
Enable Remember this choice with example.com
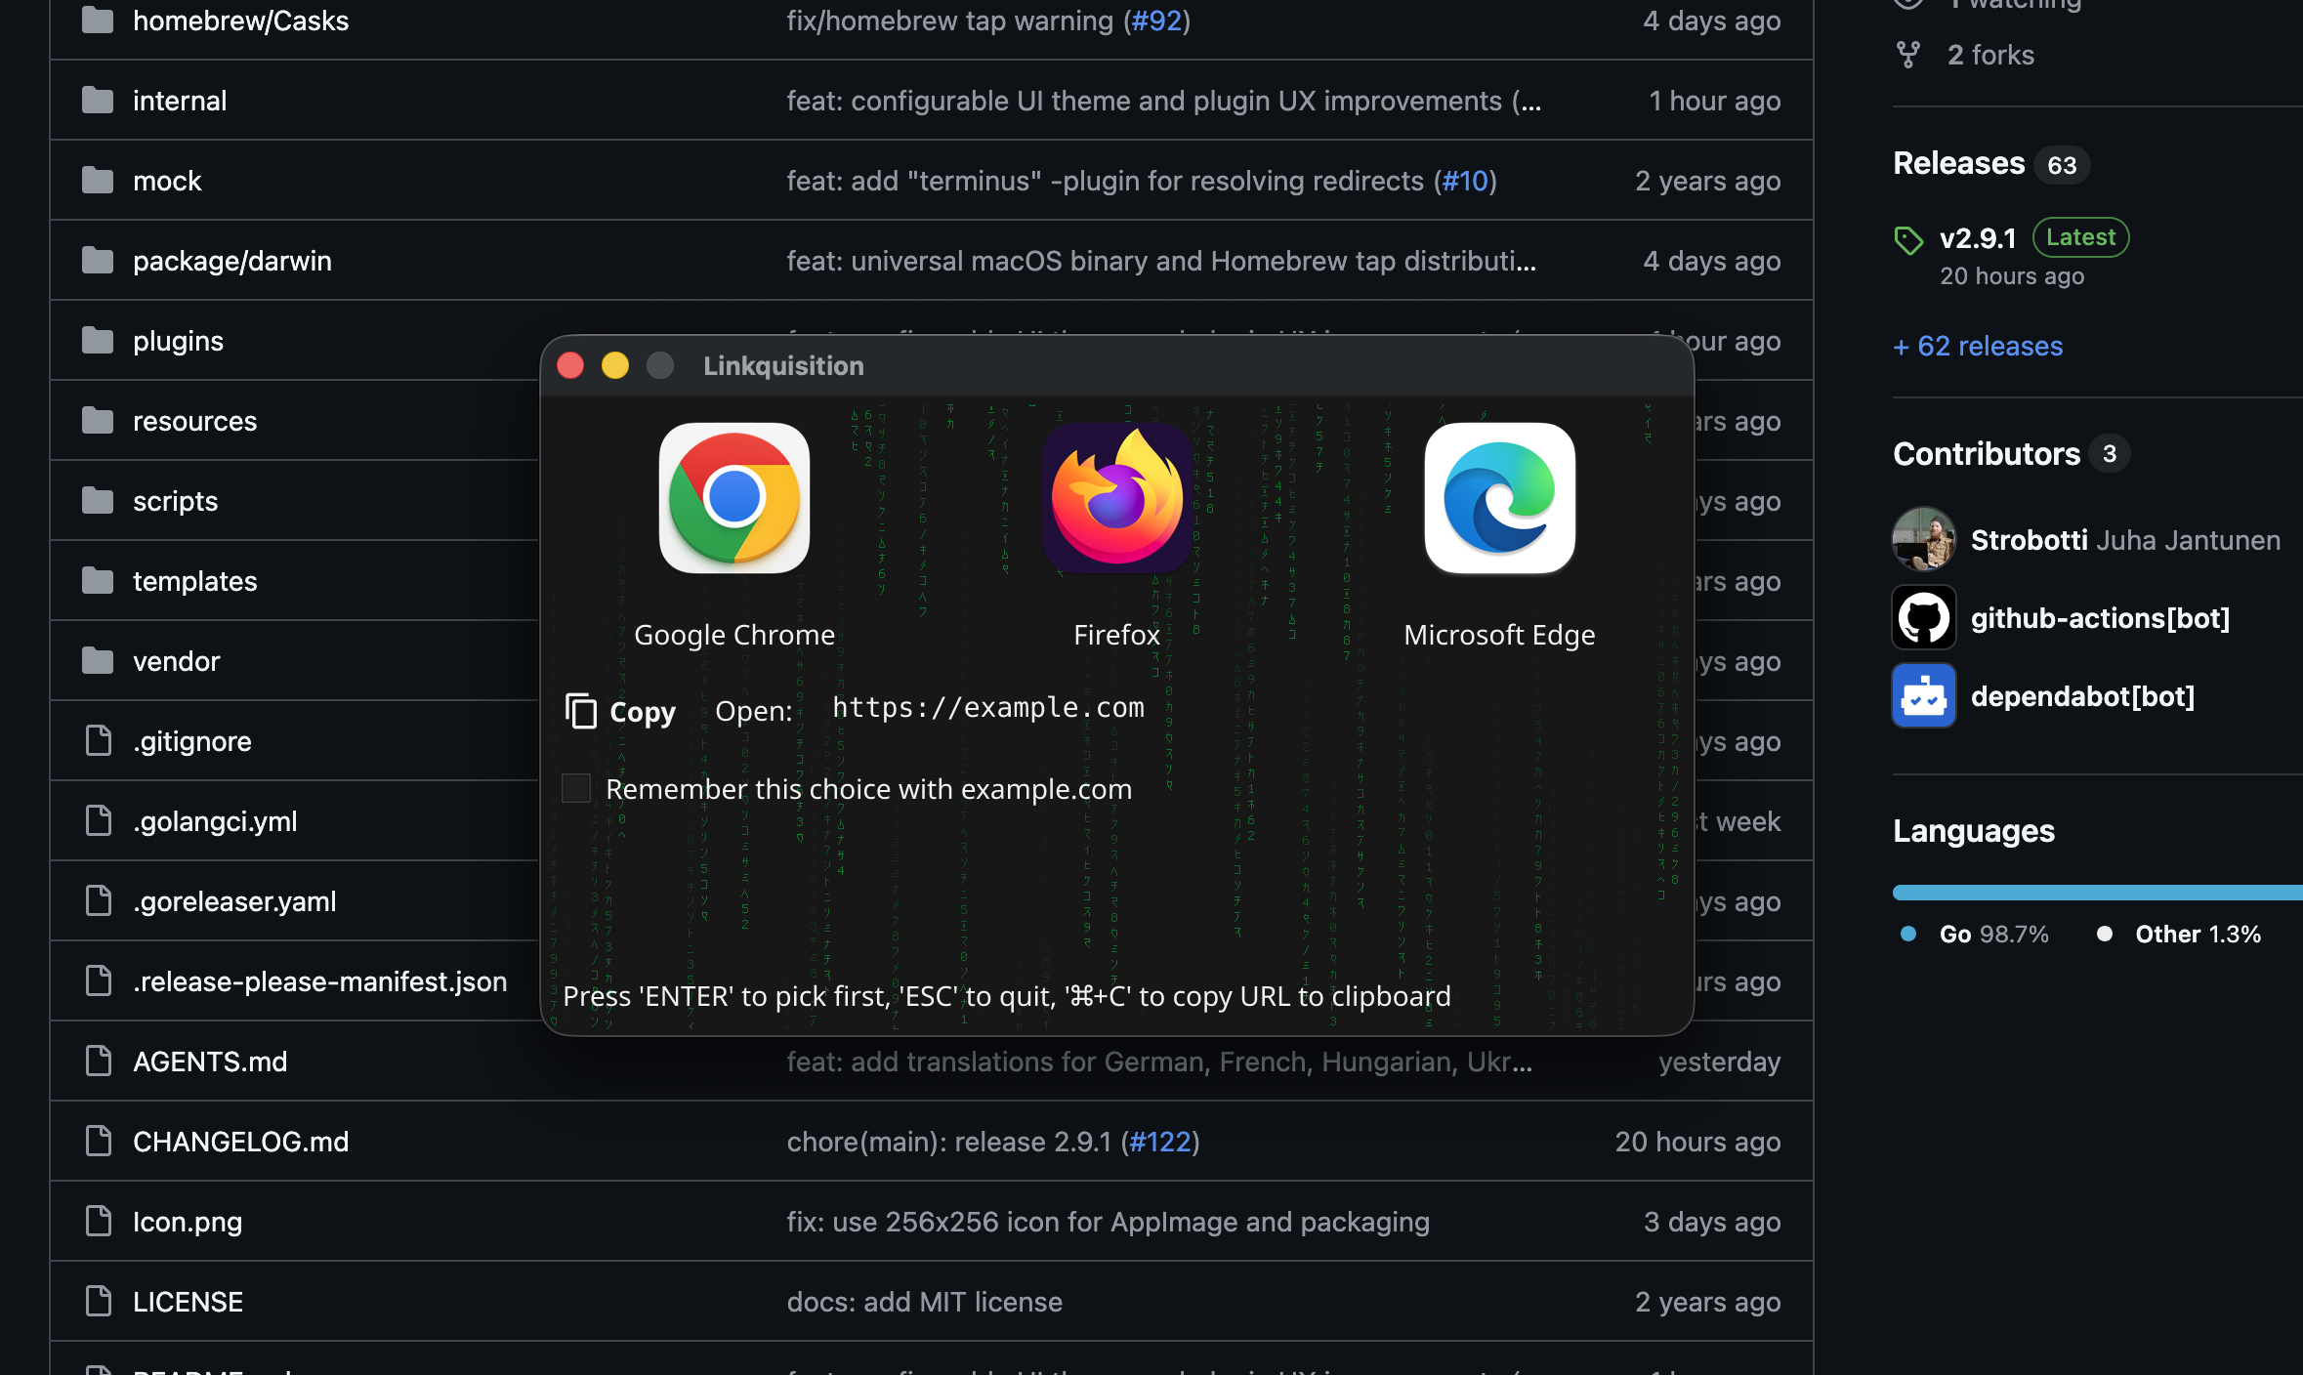click(576, 788)
